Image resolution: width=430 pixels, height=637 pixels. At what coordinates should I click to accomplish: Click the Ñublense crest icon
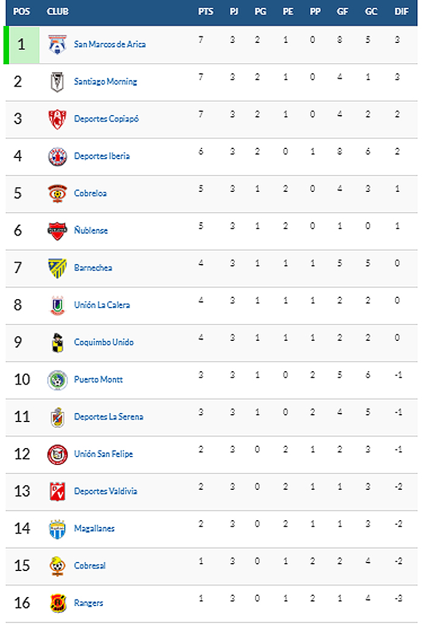[x=57, y=231]
